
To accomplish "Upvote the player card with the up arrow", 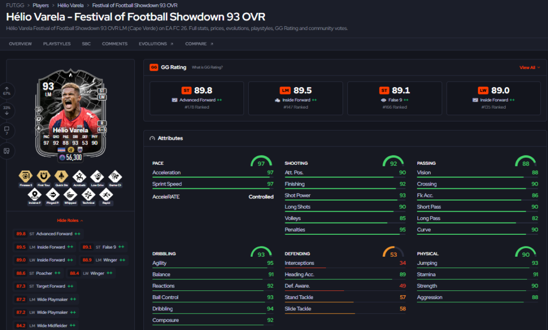I will (x=6, y=91).
